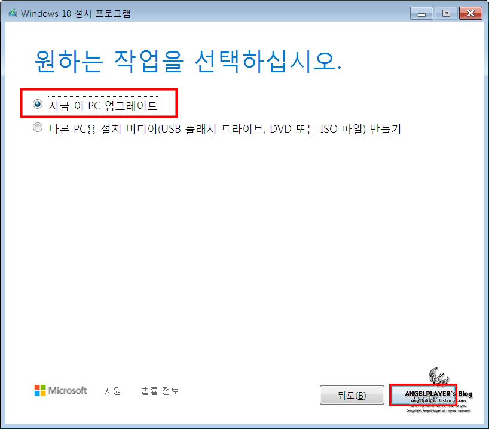
Task: Select the '다른 PC용 설치 미디어' radio button
Action: tap(38, 127)
